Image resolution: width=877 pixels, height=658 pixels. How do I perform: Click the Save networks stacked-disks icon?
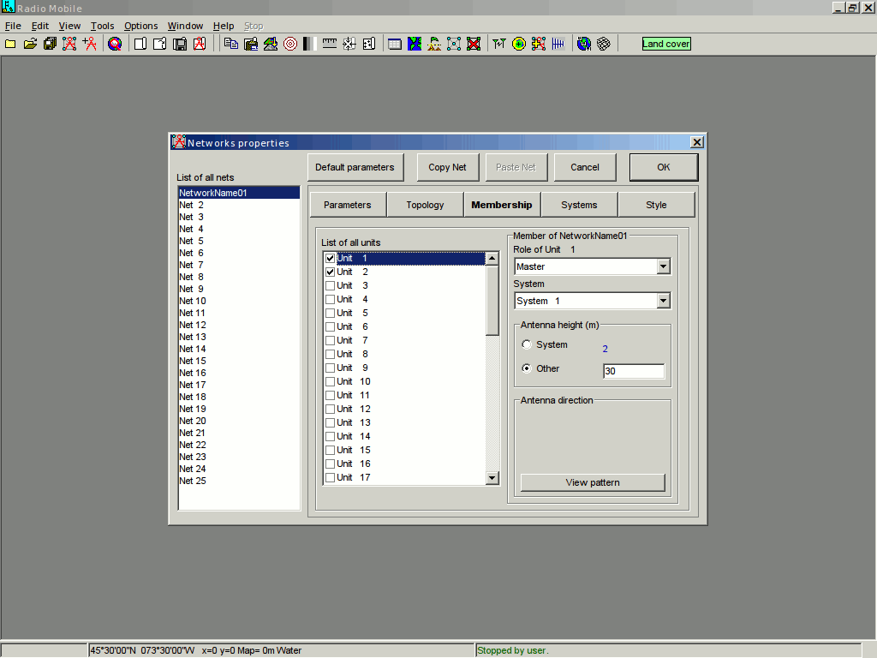coord(50,44)
